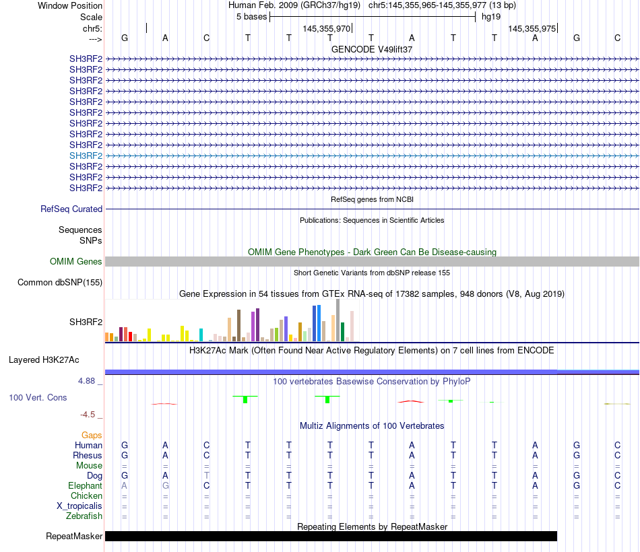Click the gray OMIM Genes item bar
640x552 pixels.
click(372, 261)
